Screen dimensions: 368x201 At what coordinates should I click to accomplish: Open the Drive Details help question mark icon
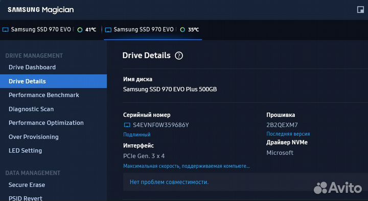pos(179,56)
